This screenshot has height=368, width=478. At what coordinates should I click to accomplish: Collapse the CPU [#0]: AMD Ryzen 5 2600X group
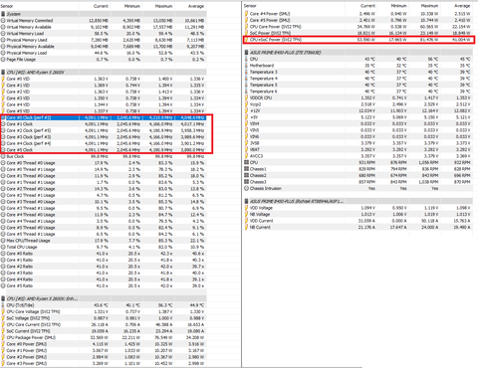[x=104, y=73]
